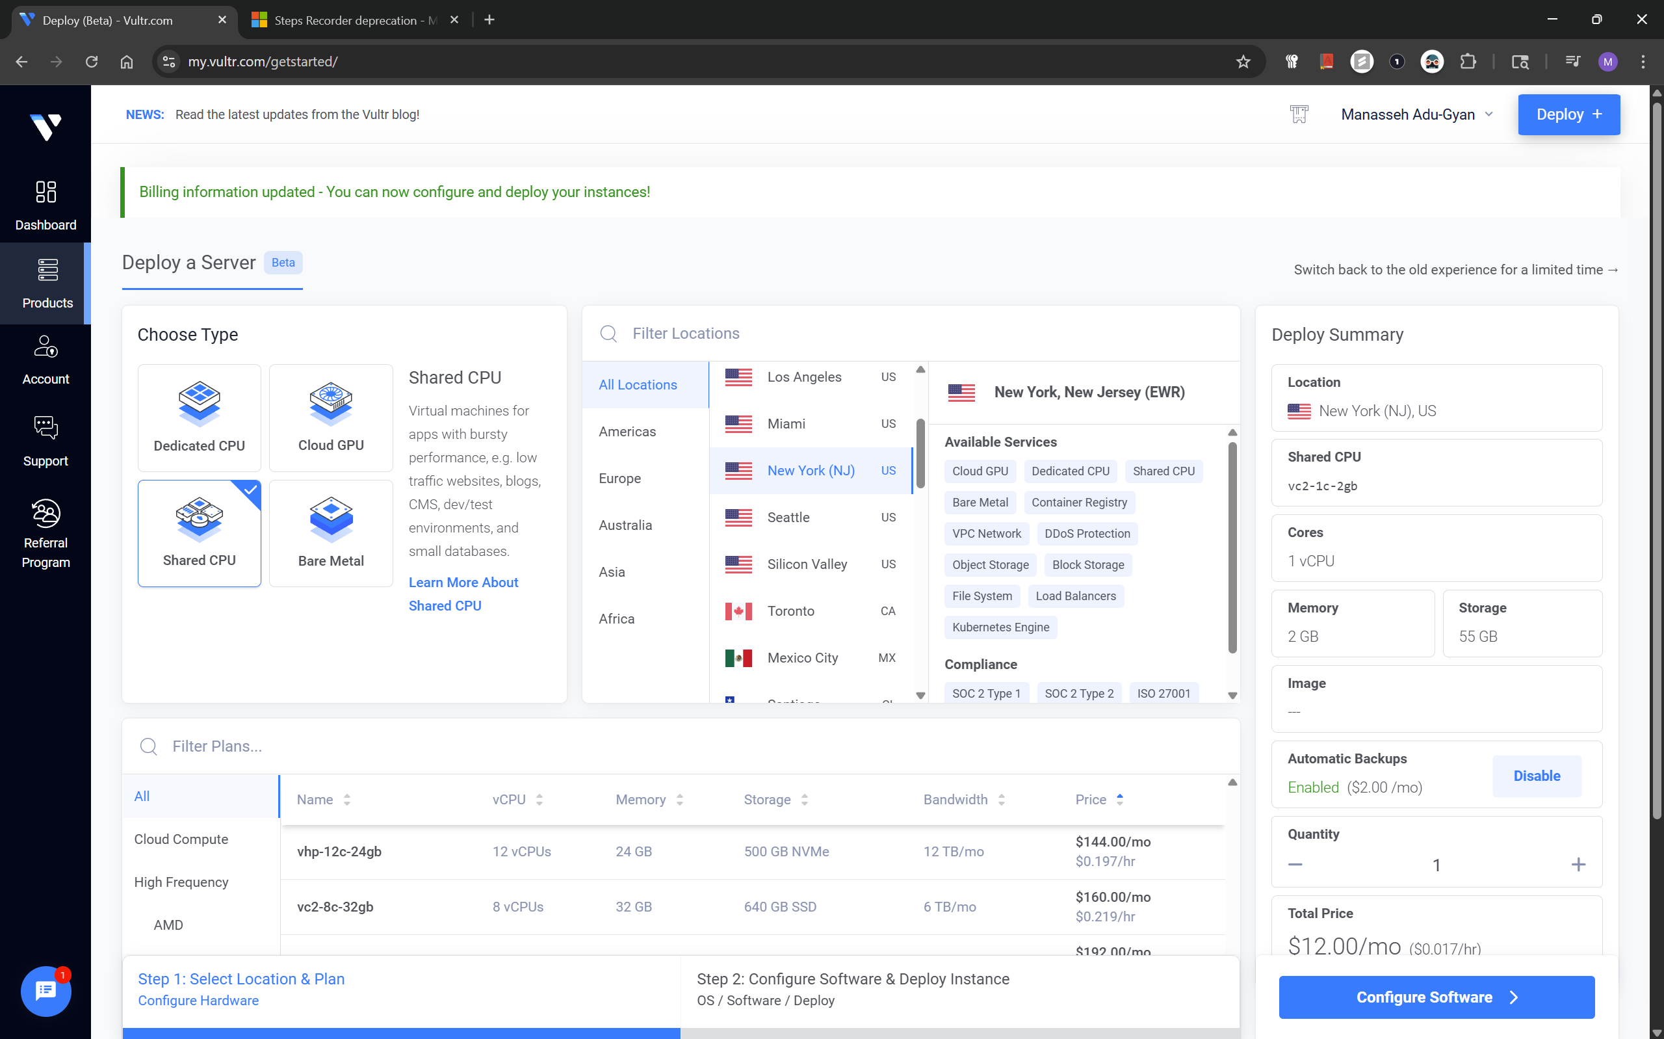
Task: Close the Steps Recorder deprecation tab
Action: pyautogui.click(x=454, y=20)
